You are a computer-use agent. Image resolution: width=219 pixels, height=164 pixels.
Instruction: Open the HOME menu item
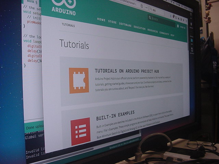[101, 20]
